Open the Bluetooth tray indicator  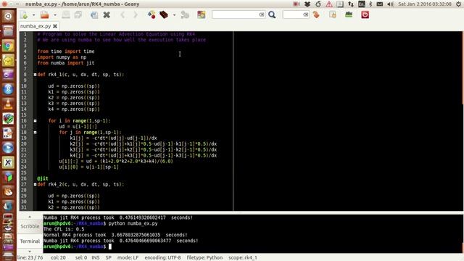[x=370, y=4]
